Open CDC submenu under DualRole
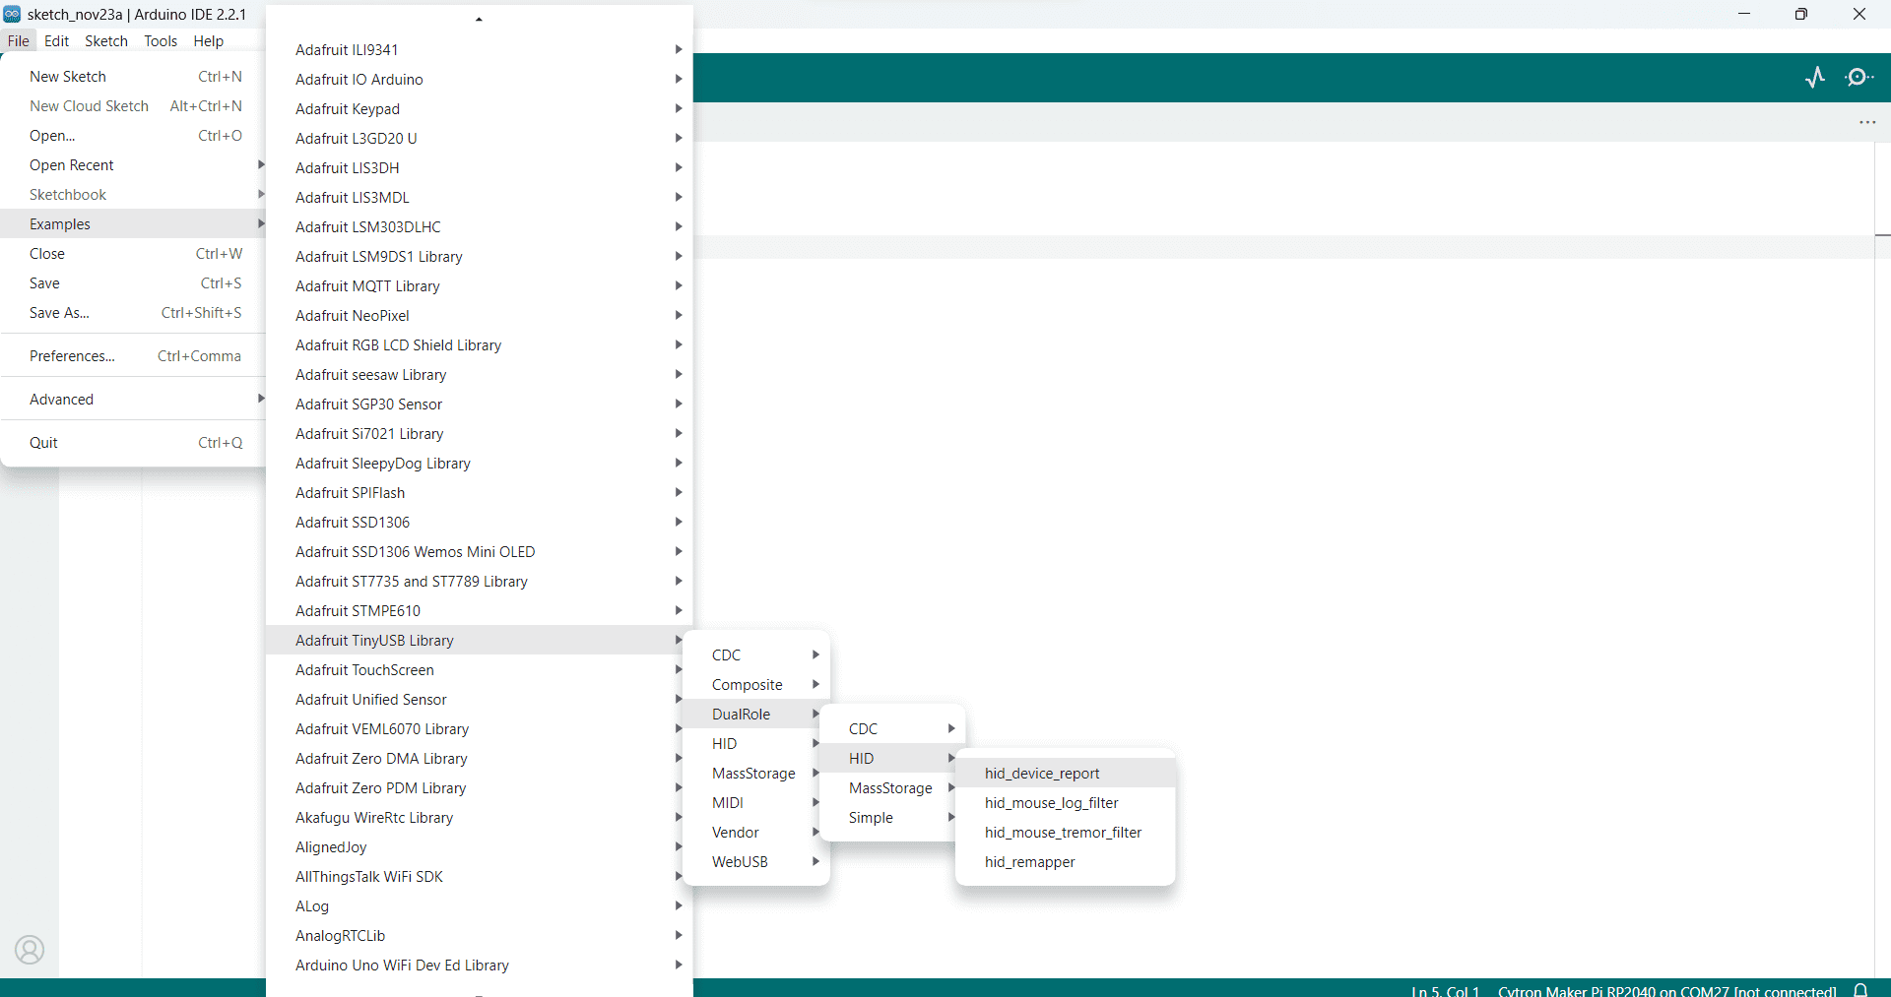 [x=892, y=729]
